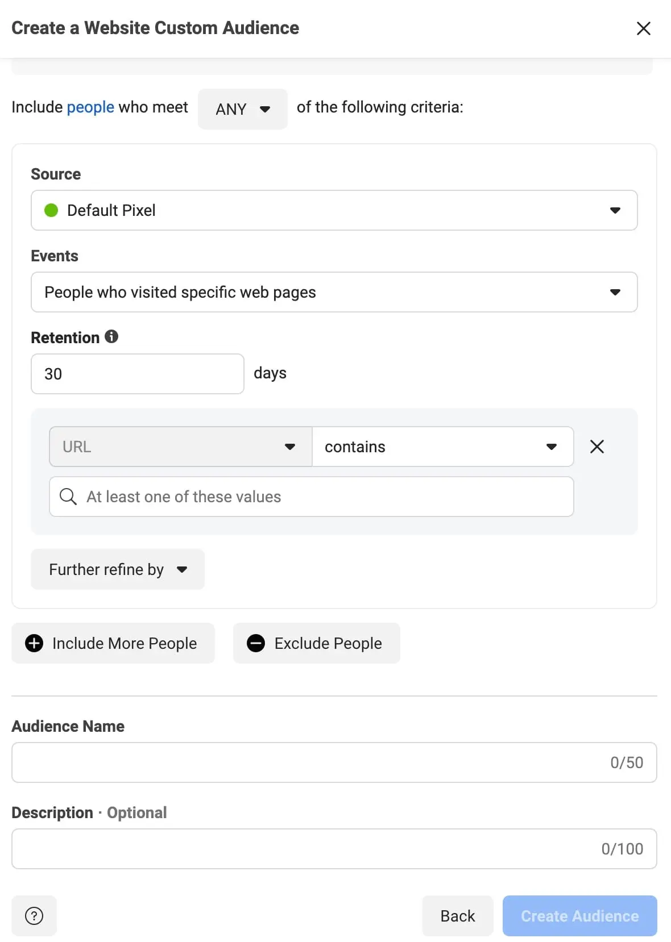
Task: Click the 'people' link
Action: tap(90, 107)
